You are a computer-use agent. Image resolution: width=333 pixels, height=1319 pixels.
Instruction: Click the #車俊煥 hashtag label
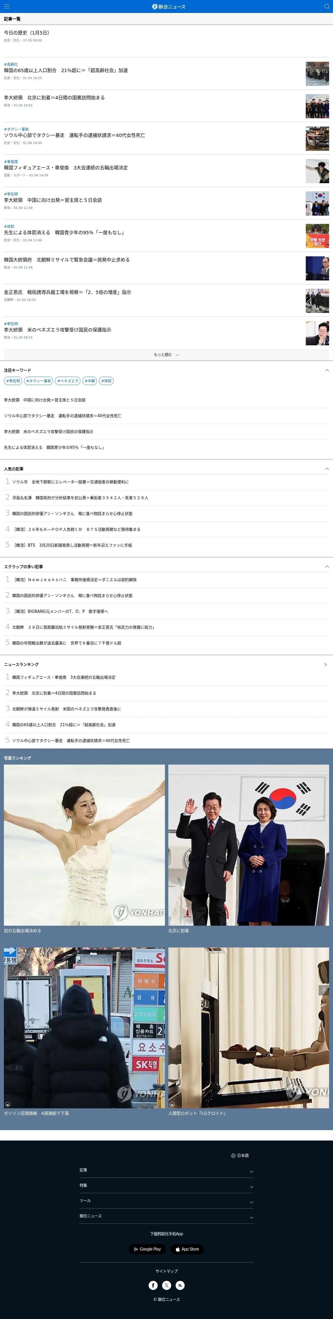tap(11, 162)
